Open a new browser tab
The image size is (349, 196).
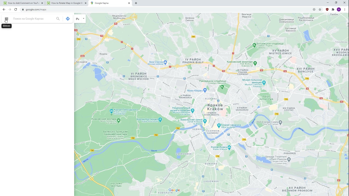136,3
